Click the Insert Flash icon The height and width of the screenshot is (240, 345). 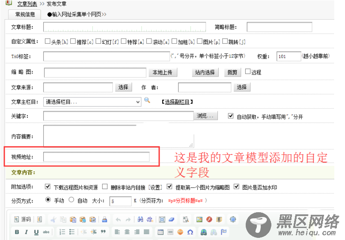click(209, 219)
